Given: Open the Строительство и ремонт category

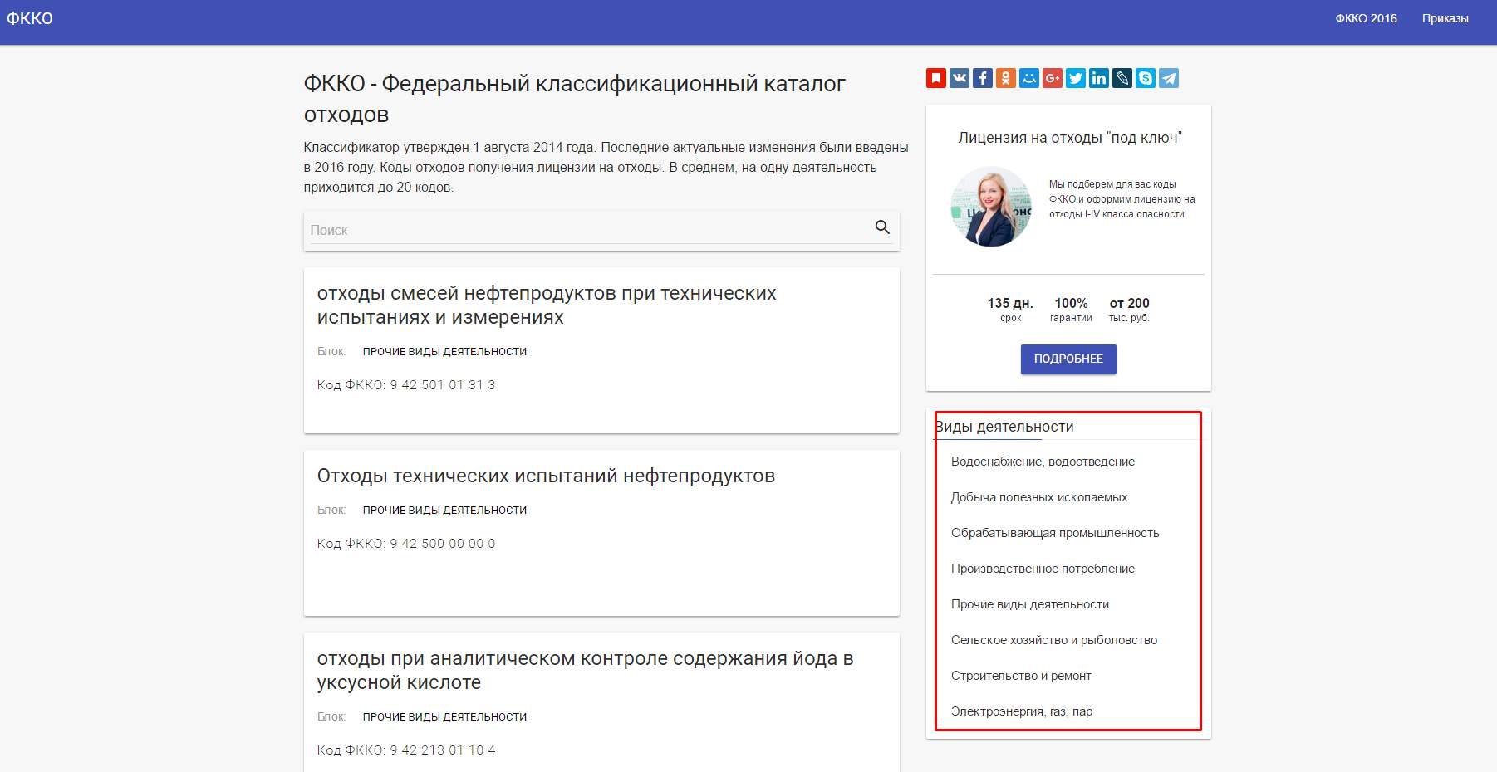Looking at the screenshot, I should pyautogui.click(x=1021, y=675).
